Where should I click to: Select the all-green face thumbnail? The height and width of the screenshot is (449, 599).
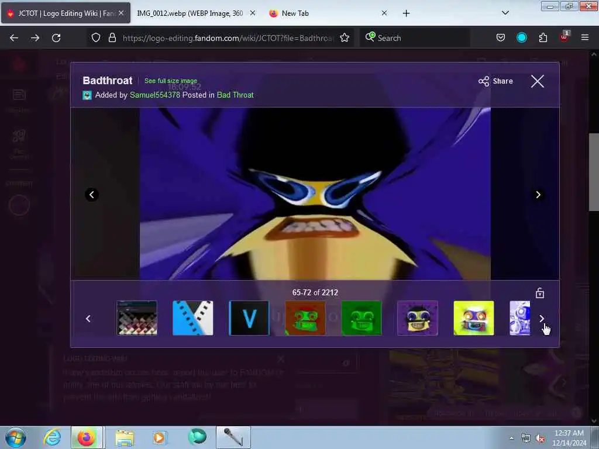(x=362, y=318)
